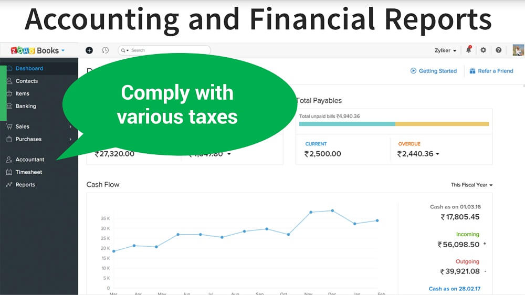Open the settings gear icon
This screenshot has height=295, width=525.
(484, 50)
